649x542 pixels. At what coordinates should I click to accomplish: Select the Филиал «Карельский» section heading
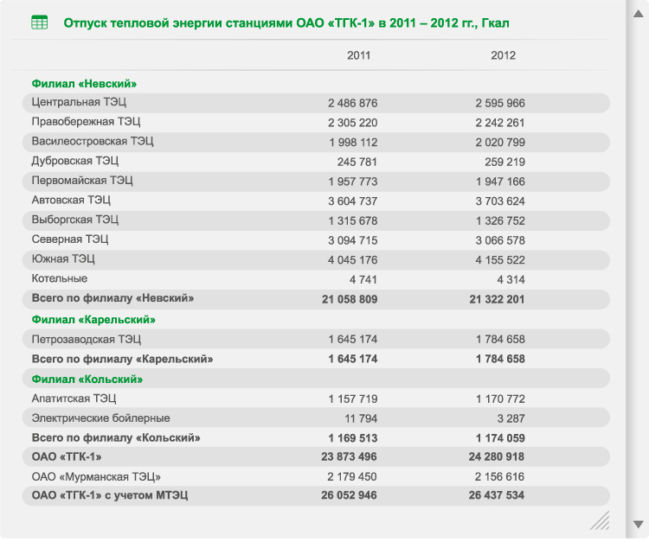point(93,320)
